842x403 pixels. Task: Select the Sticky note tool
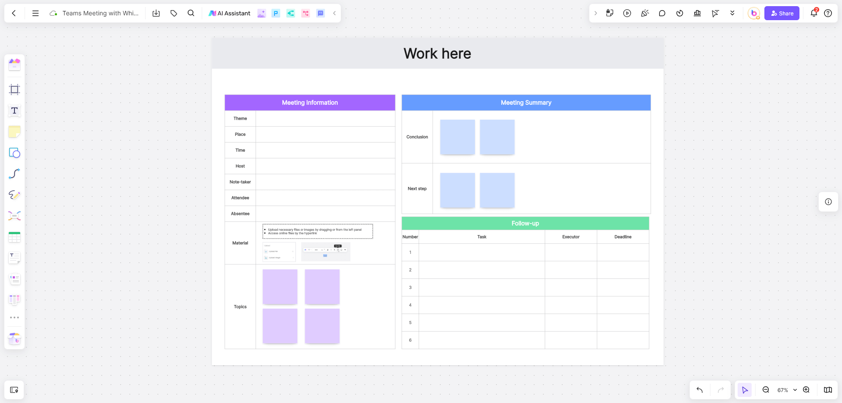click(x=14, y=132)
